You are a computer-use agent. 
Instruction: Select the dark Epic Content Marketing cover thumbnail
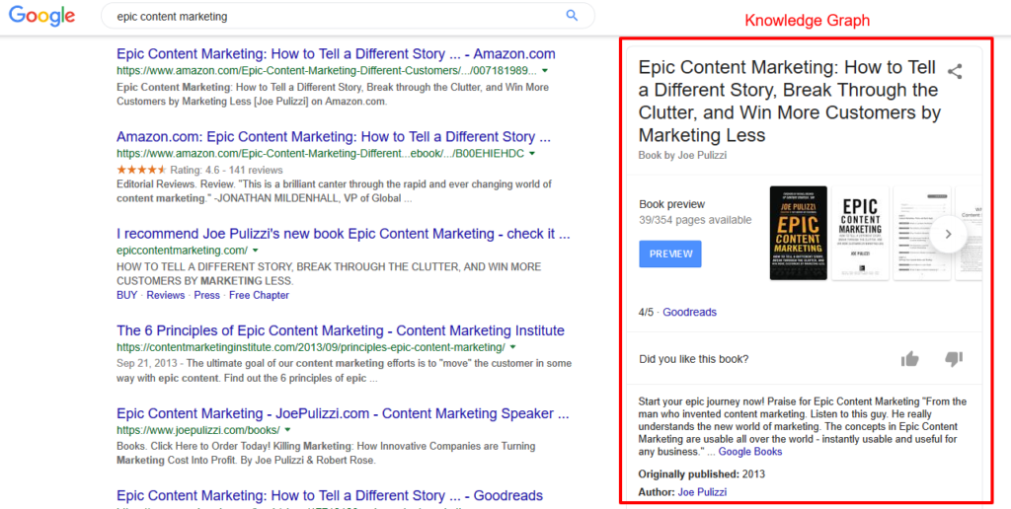798,233
